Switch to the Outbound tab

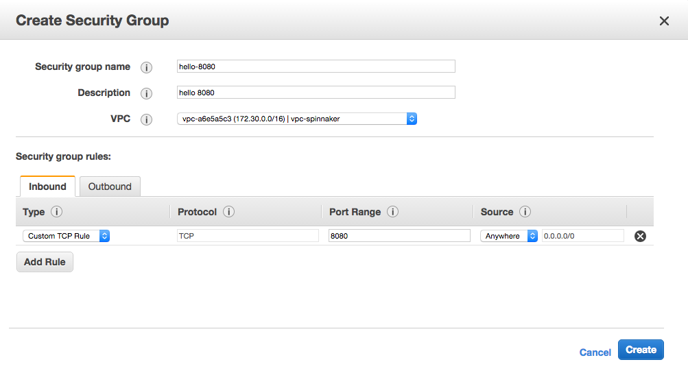coord(110,186)
